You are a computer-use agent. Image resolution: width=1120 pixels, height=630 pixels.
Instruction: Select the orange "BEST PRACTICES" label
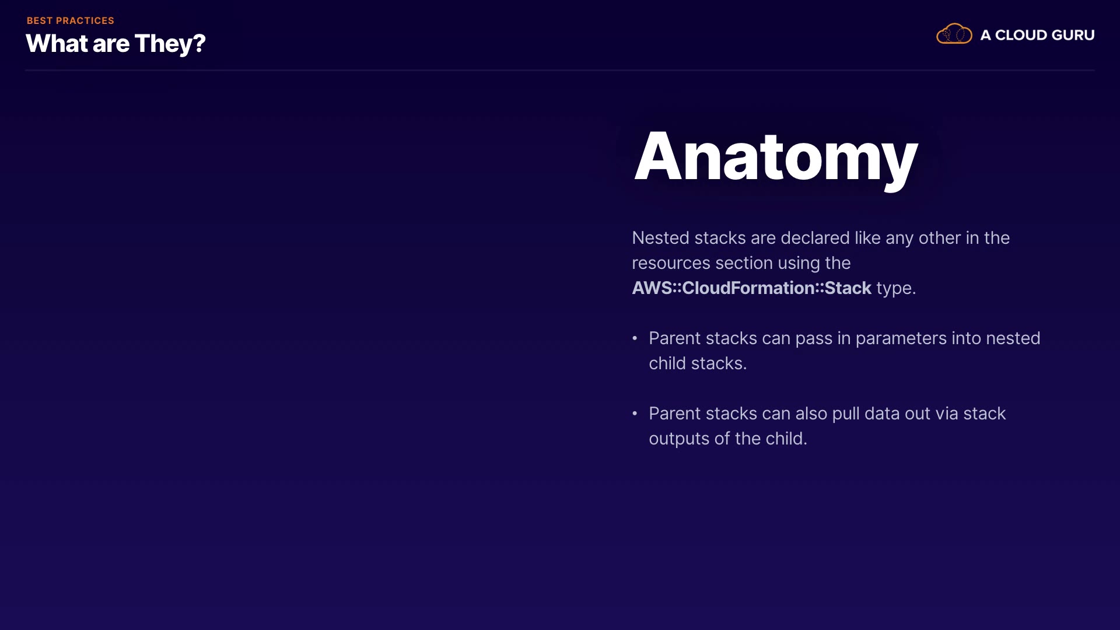[x=70, y=20]
